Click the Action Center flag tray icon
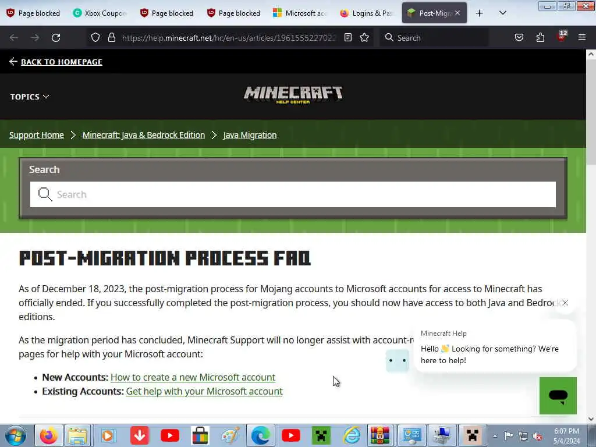The image size is (596, 447). pos(509,436)
